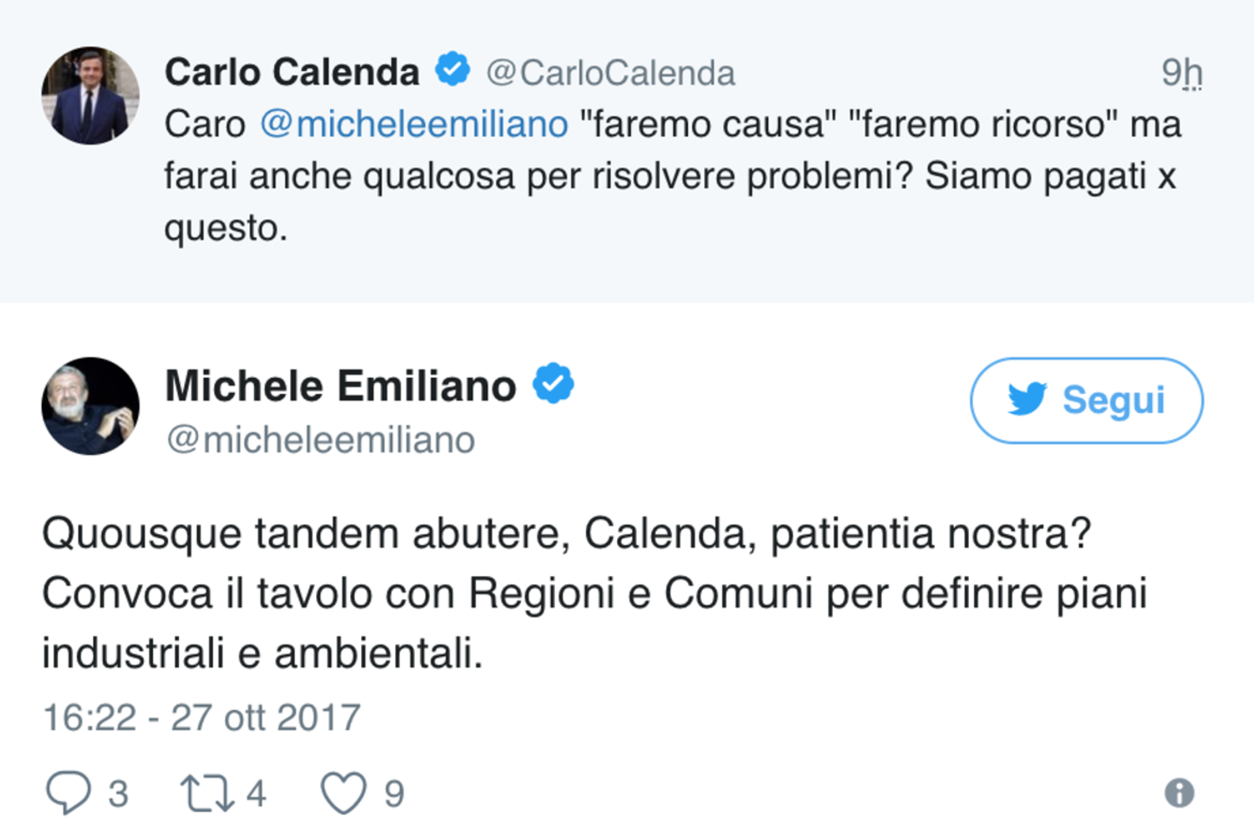The image size is (1254, 836).
Task: Click Michele Emiliano's verified badge
Action: [553, 384]
